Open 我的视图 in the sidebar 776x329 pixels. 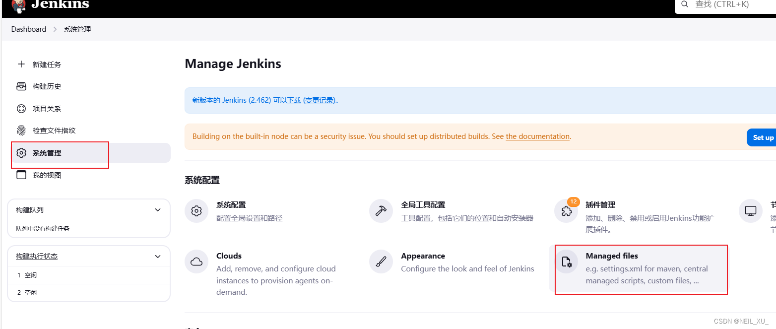click(x=47, y=175)
